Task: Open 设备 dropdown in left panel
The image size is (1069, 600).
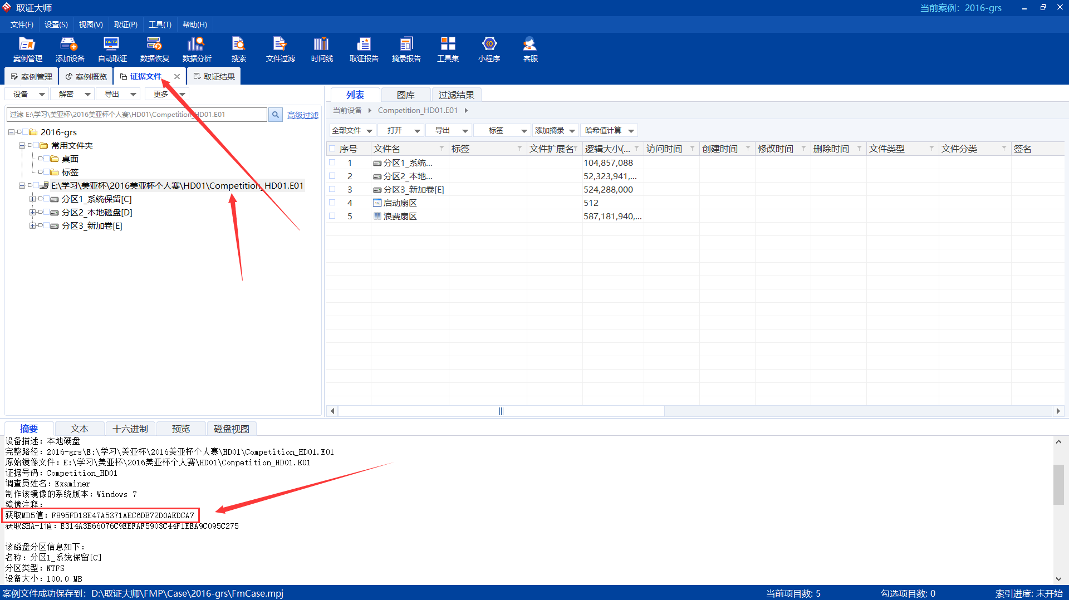Action: (27, 94)
